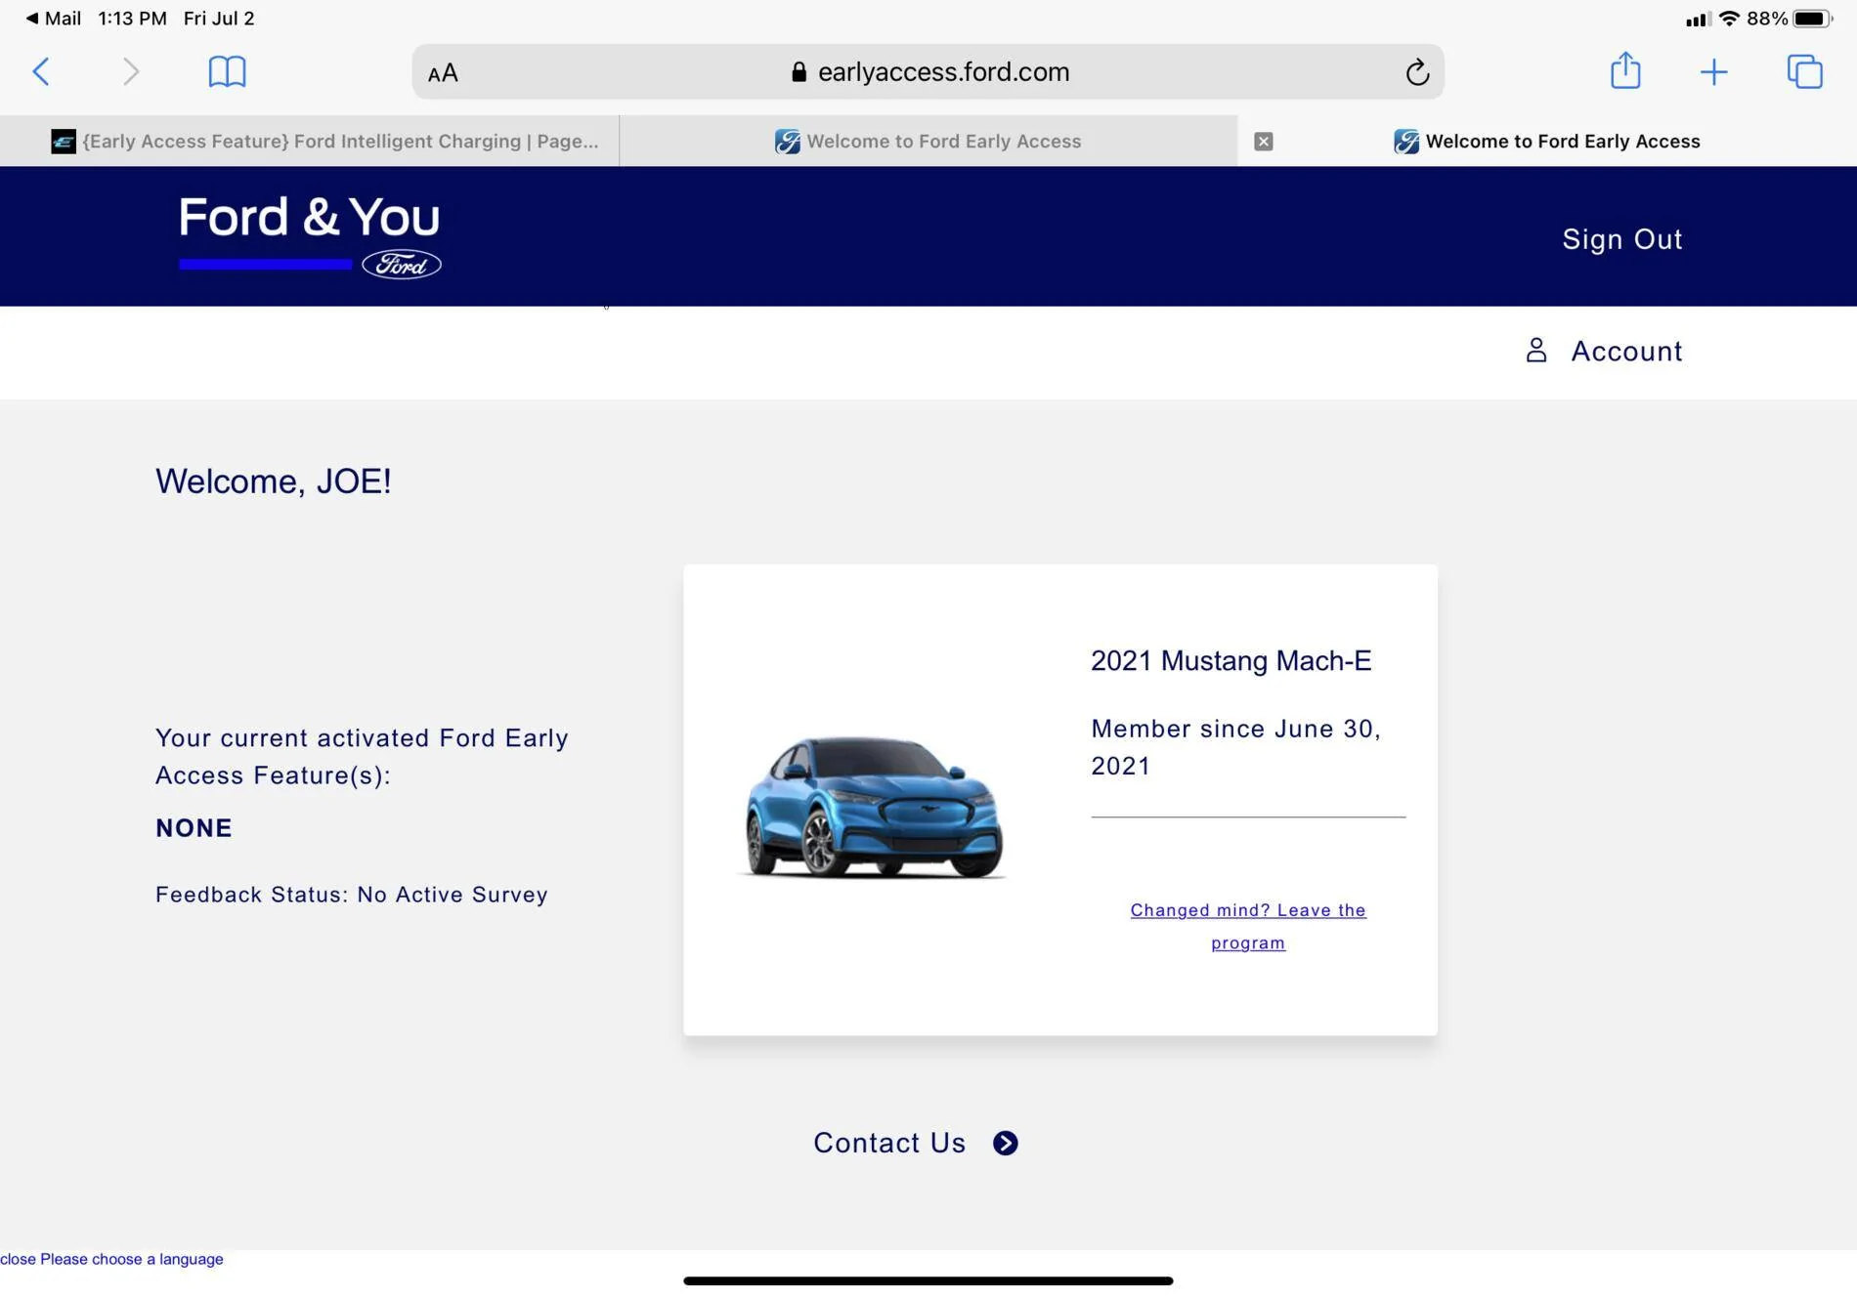Tap the Safari forward arrow
The image size is (1857, 1297).
point(131,71)
